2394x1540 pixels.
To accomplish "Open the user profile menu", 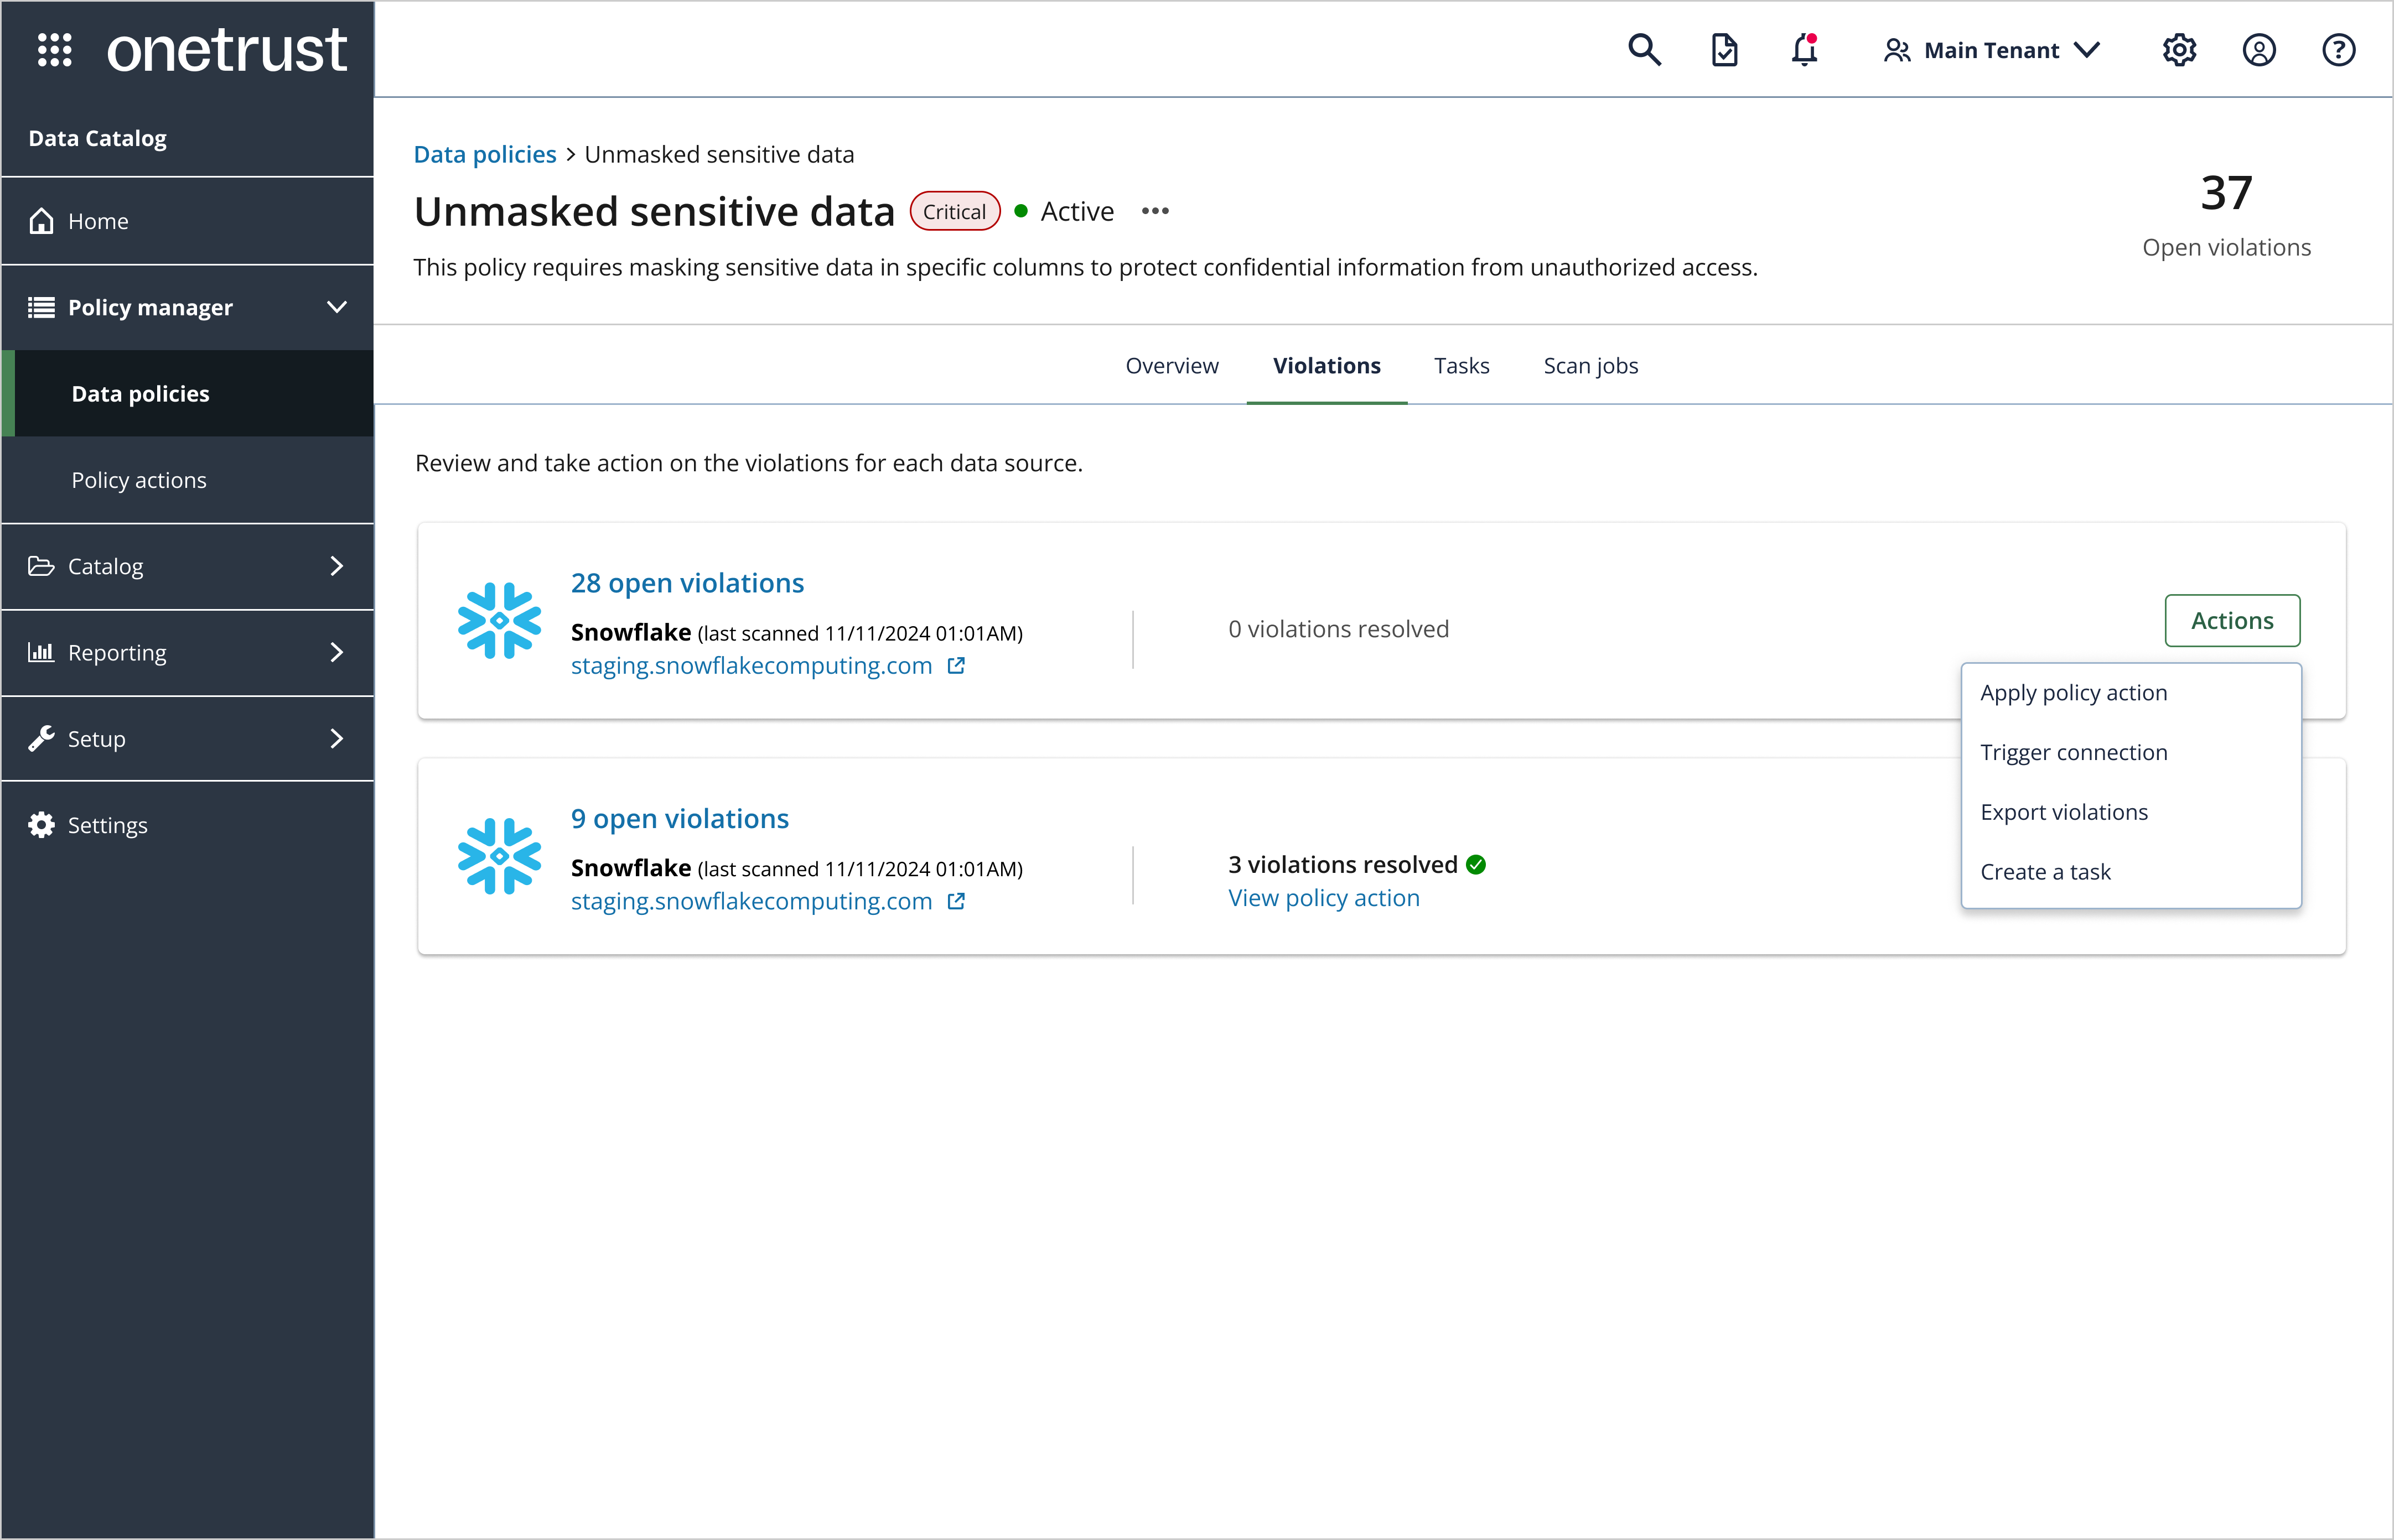I will [x=2259, y=49].
